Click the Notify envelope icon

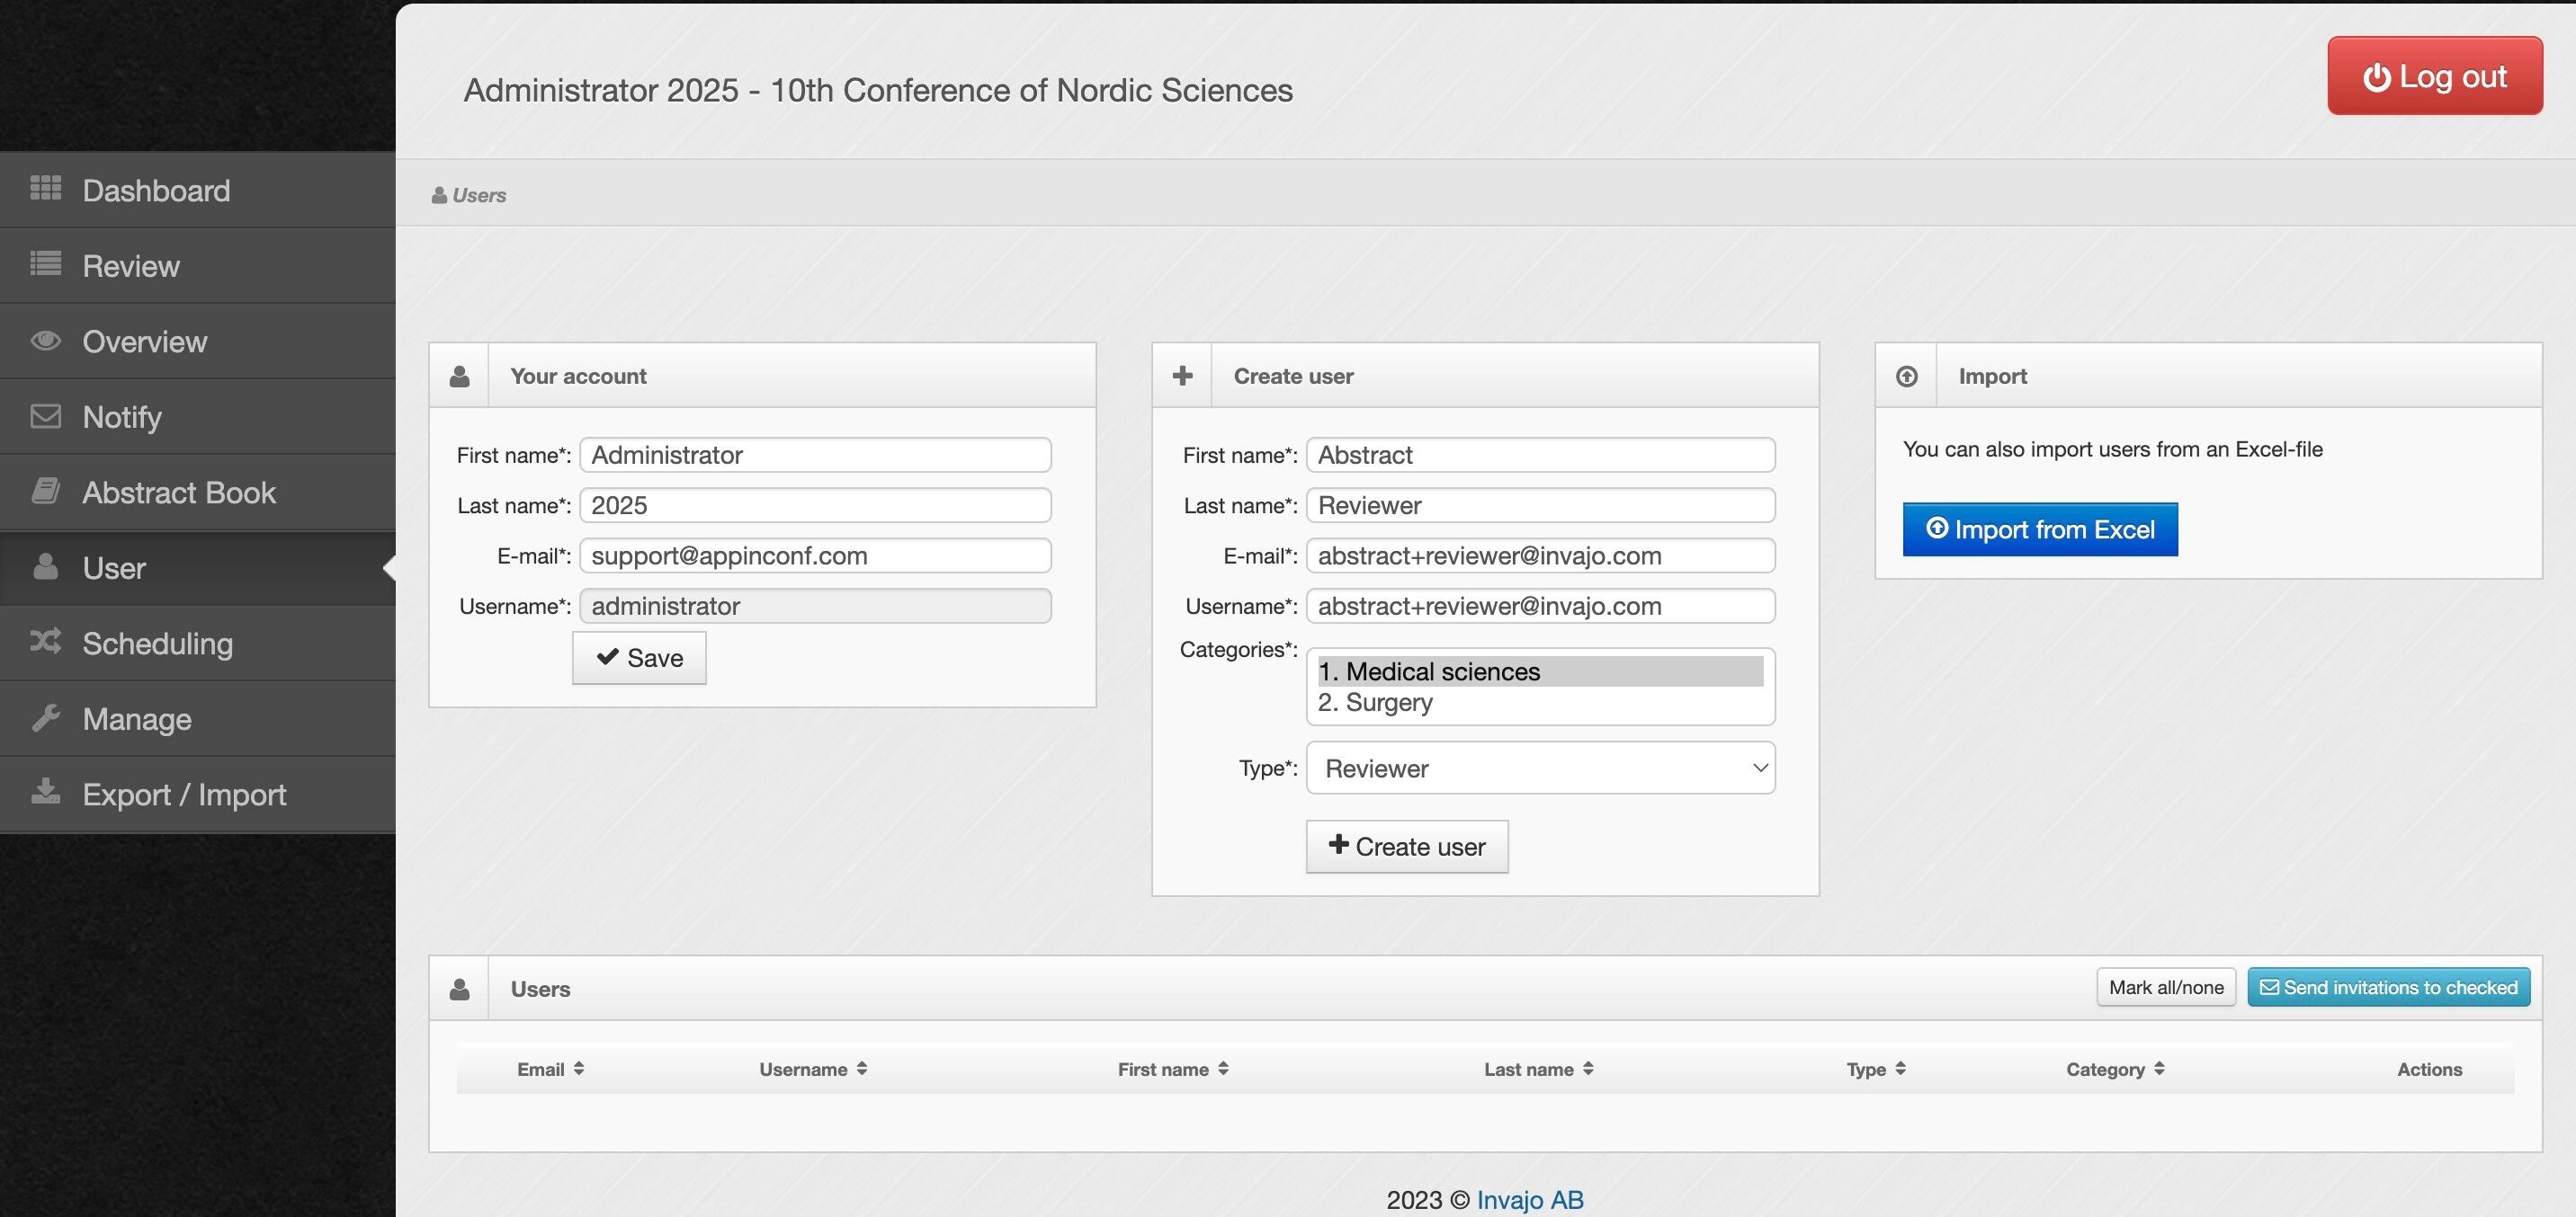tap(45, 415)
